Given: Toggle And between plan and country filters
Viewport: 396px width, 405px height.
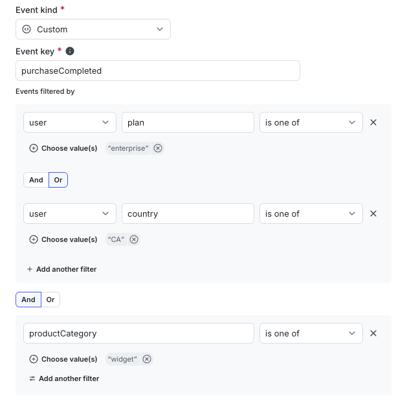Looking at the screenshot, I should [x=36, y=180].
